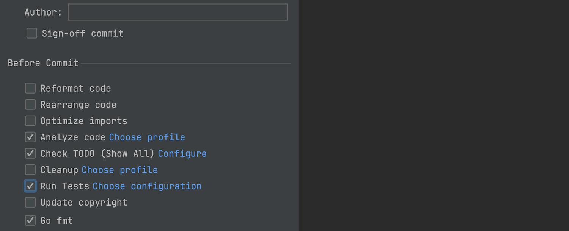Click the Go fmt label text
This screenshot has height=231, width=569.
pyautogui.click(x=57, y=220)
